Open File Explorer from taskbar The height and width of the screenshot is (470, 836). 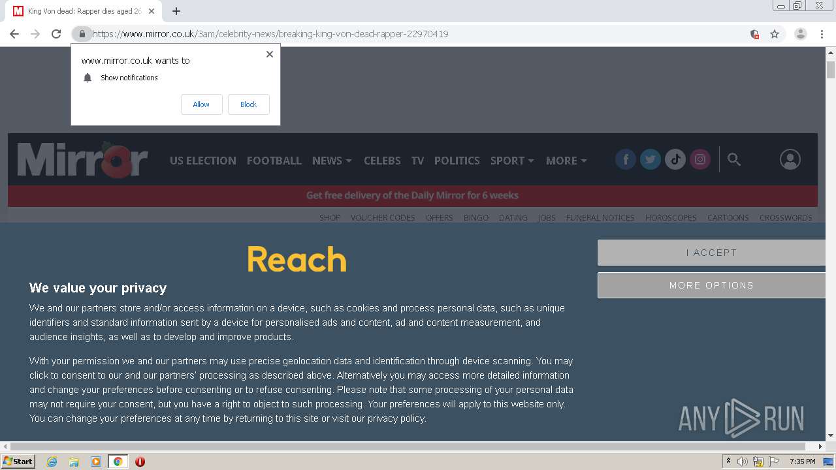[74, 462]
